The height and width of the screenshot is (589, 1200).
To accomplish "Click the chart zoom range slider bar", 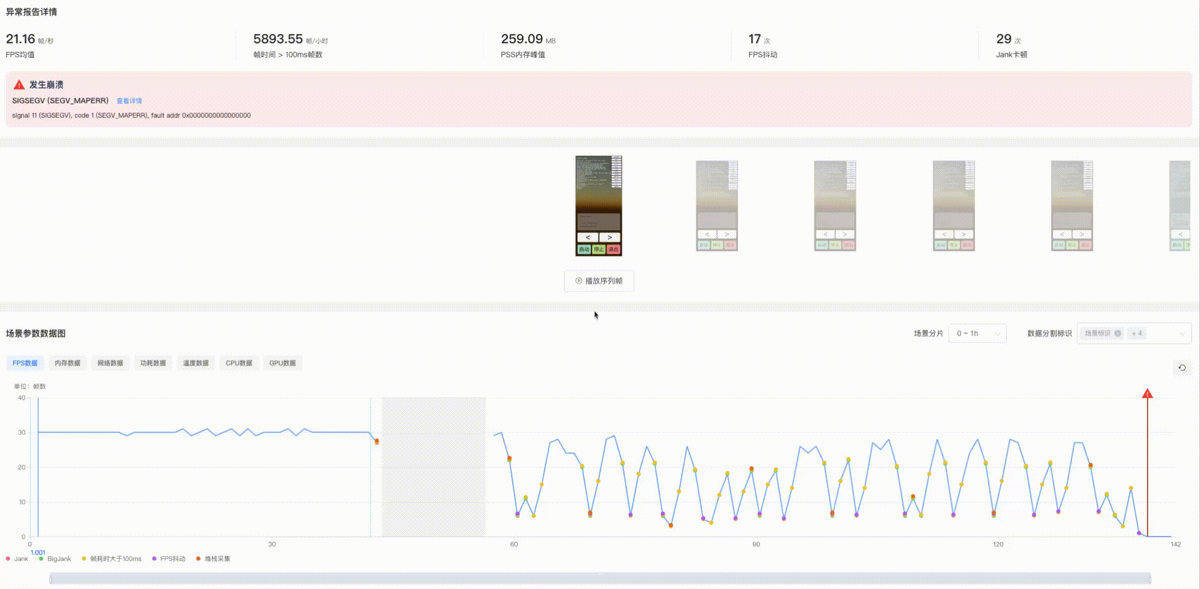I will tap(599, 578).
